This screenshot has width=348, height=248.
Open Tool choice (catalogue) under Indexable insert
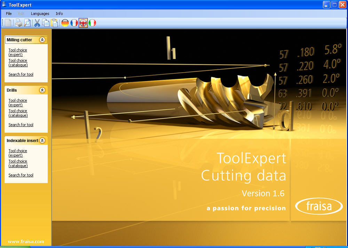(18, 163)
